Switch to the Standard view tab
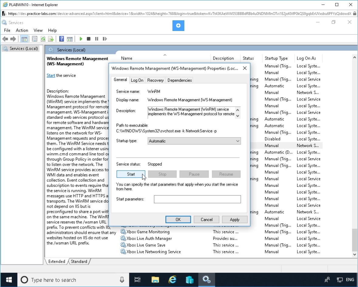The height and width of the screenshot is (287, 358). click(x=79, y=261)
